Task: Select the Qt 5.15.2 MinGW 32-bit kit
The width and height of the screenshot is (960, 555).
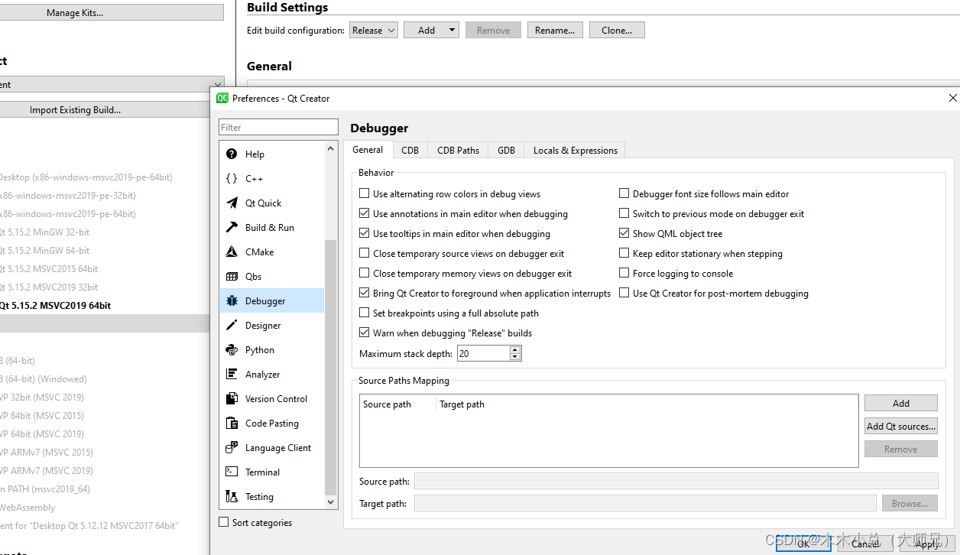Action: pyautogui.click(x=44, y=232)
